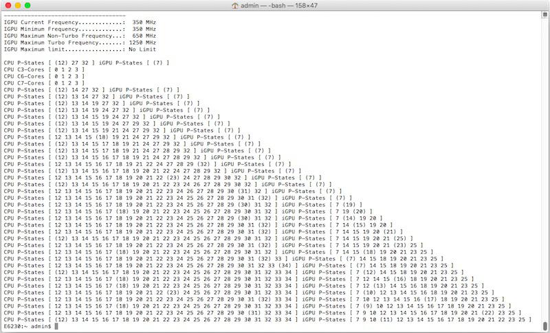Minimize the Terminal window with yellow button

pos(19,5)
